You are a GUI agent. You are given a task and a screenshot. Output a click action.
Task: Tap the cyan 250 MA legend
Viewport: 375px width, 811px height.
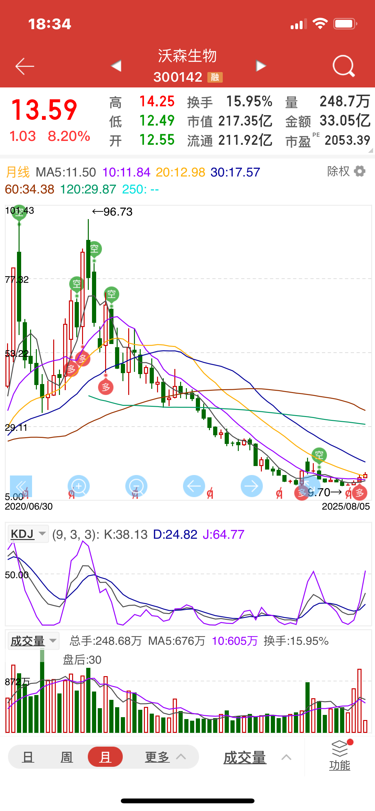click(x=140, y=189)
